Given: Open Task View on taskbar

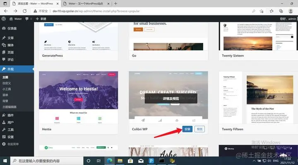Looking at the screenshot, I should coord(99,161).
